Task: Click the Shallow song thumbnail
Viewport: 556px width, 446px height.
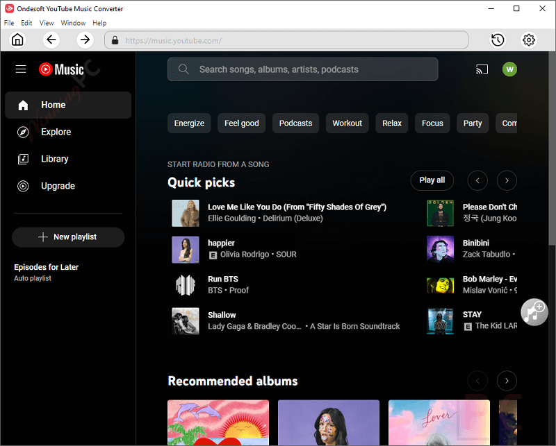Action: pos(186,321)
